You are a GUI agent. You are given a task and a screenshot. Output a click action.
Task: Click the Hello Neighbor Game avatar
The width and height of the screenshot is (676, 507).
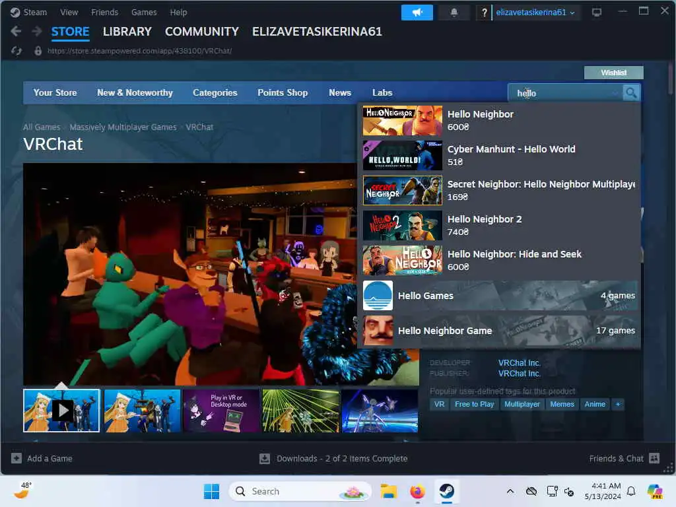click(x=378, y=331)
